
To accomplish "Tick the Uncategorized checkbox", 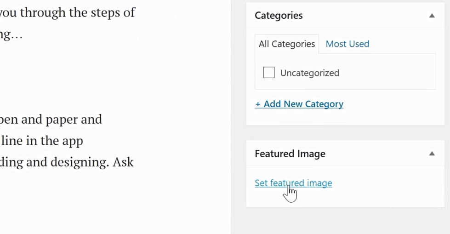I will (x=268, y=73).
